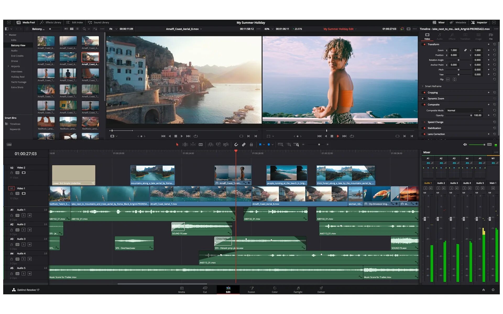Toggle the Stabilization enable dot
The width and height of the screenshot is (503, 314).
pos(424,128)
